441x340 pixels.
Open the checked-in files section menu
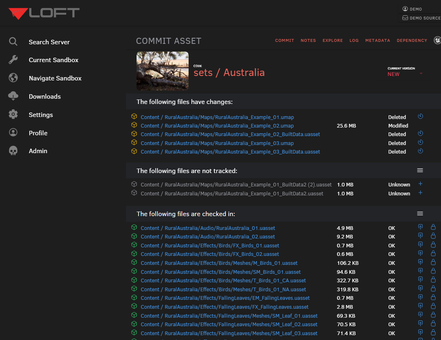click(420, 213)
